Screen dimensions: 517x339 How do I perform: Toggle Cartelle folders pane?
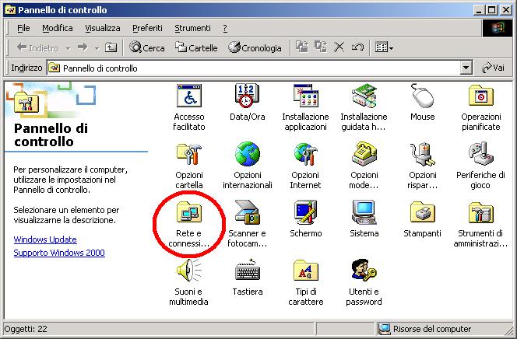click(x=196, y=47)
